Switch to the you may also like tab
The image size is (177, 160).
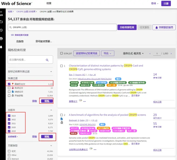(44, 41)
